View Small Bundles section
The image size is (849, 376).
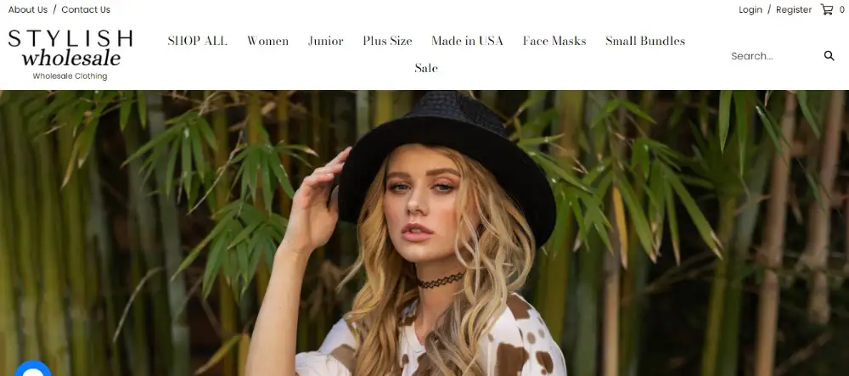[x=645, y=41]
